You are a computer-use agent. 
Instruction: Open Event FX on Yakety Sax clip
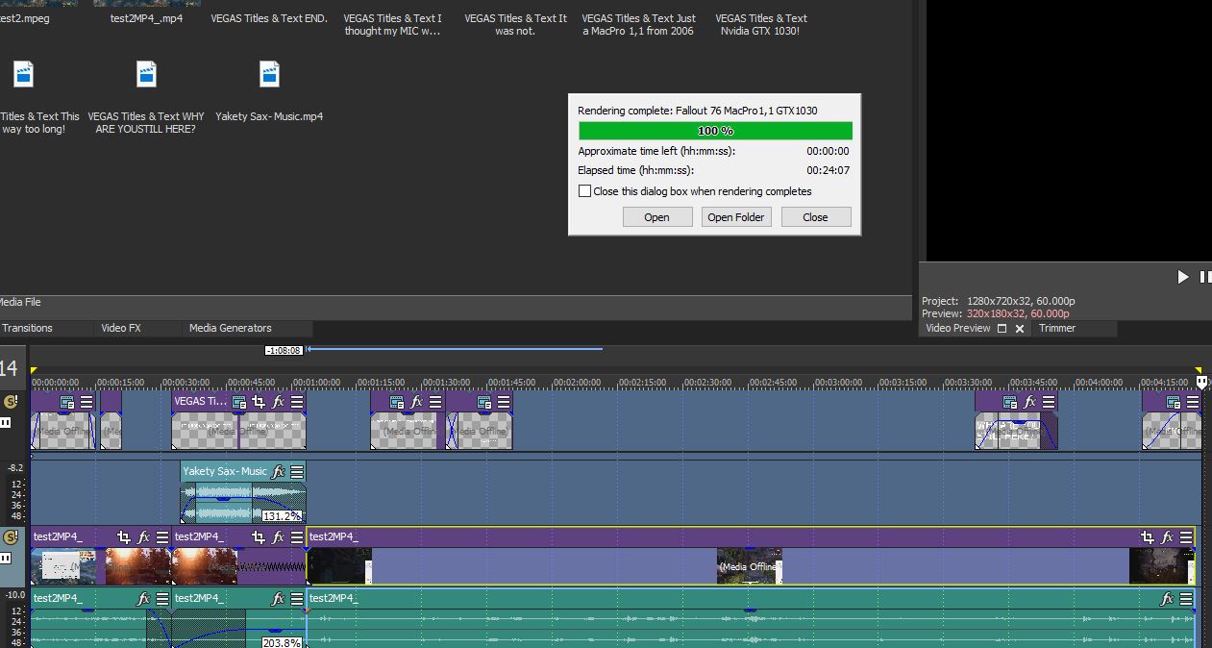tap(278, 471)
